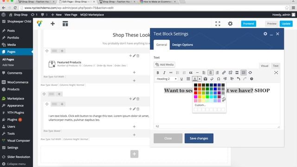Insert a special character (Omega)

(x=219, y=79)
